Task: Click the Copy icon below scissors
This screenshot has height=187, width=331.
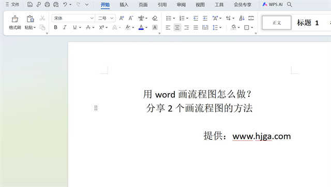Action: (x=42, y=27)
